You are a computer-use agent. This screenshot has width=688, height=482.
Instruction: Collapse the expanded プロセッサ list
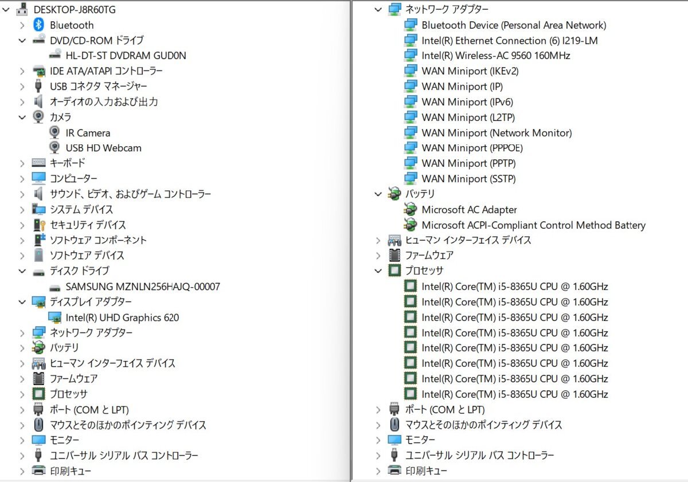pyautogui.click(x=378, y=271)
